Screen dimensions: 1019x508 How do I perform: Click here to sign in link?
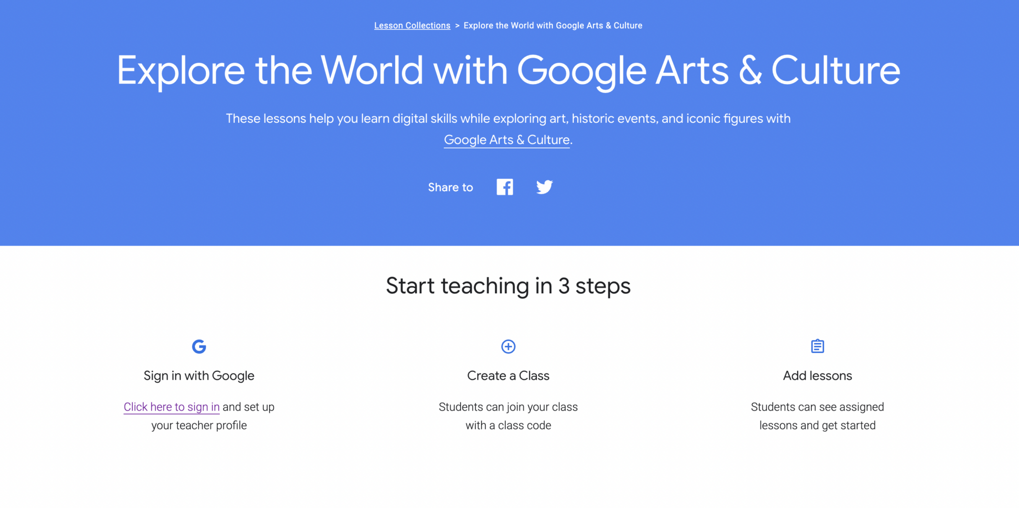[x=172, y=407]
